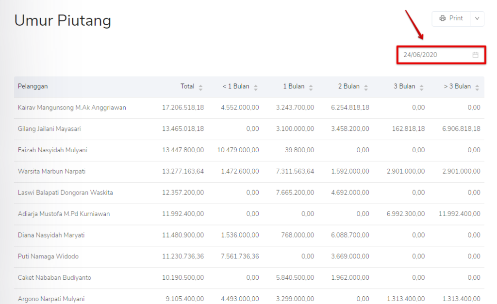Click the 3 Bulan header label
The width and height of the screenshot is (497, 304).
(x=404, y=86)
